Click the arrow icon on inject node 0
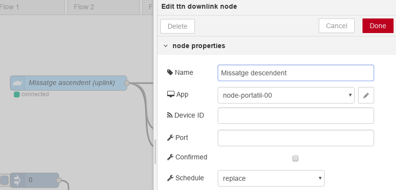Screen dimensions: 396x190 [17, 180]
